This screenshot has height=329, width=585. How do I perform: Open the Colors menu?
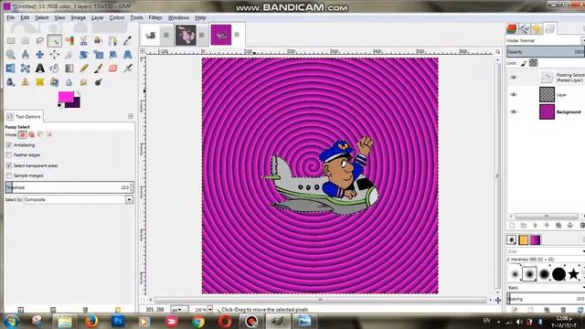point(117,17)
